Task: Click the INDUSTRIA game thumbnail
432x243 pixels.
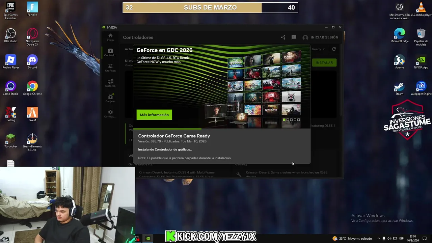Action: coord(235,74)
